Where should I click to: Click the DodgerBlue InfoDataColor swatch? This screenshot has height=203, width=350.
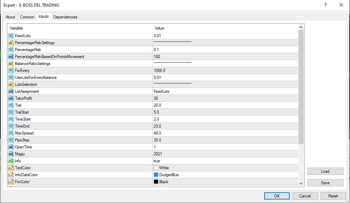pos(156,175)
